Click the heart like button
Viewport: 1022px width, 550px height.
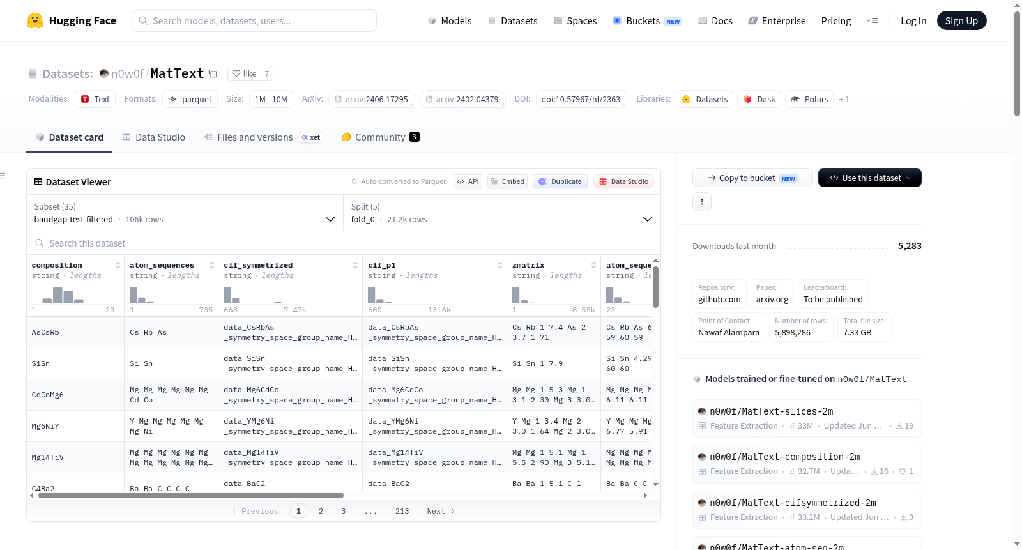[244, 73]
